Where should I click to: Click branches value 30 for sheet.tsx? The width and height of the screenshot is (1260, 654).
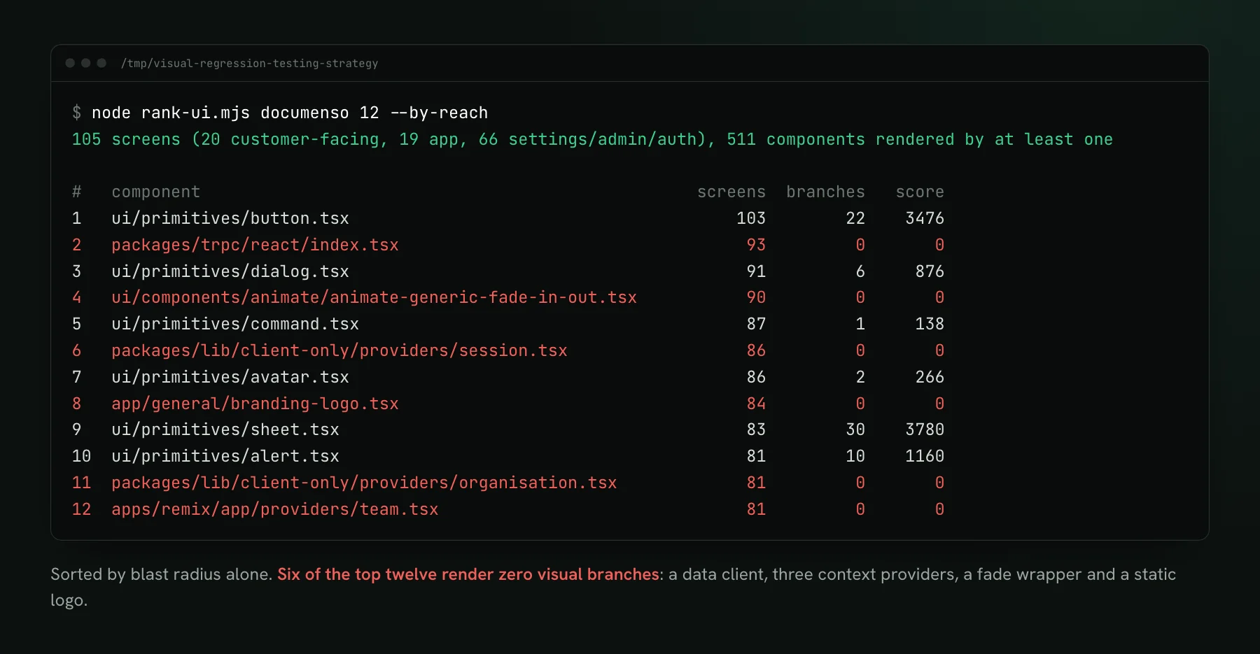(x=855, y=430)
